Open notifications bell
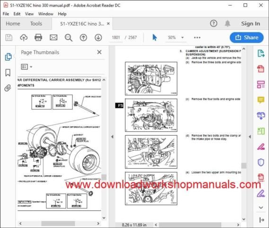This screenshot has height=228, width=269. pos(227,24)
